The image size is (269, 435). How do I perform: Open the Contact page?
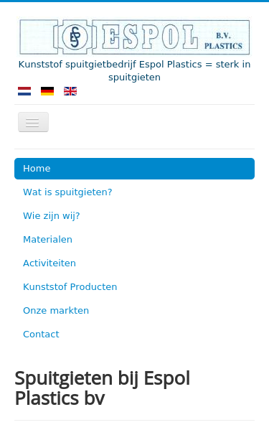coord(41,335)
